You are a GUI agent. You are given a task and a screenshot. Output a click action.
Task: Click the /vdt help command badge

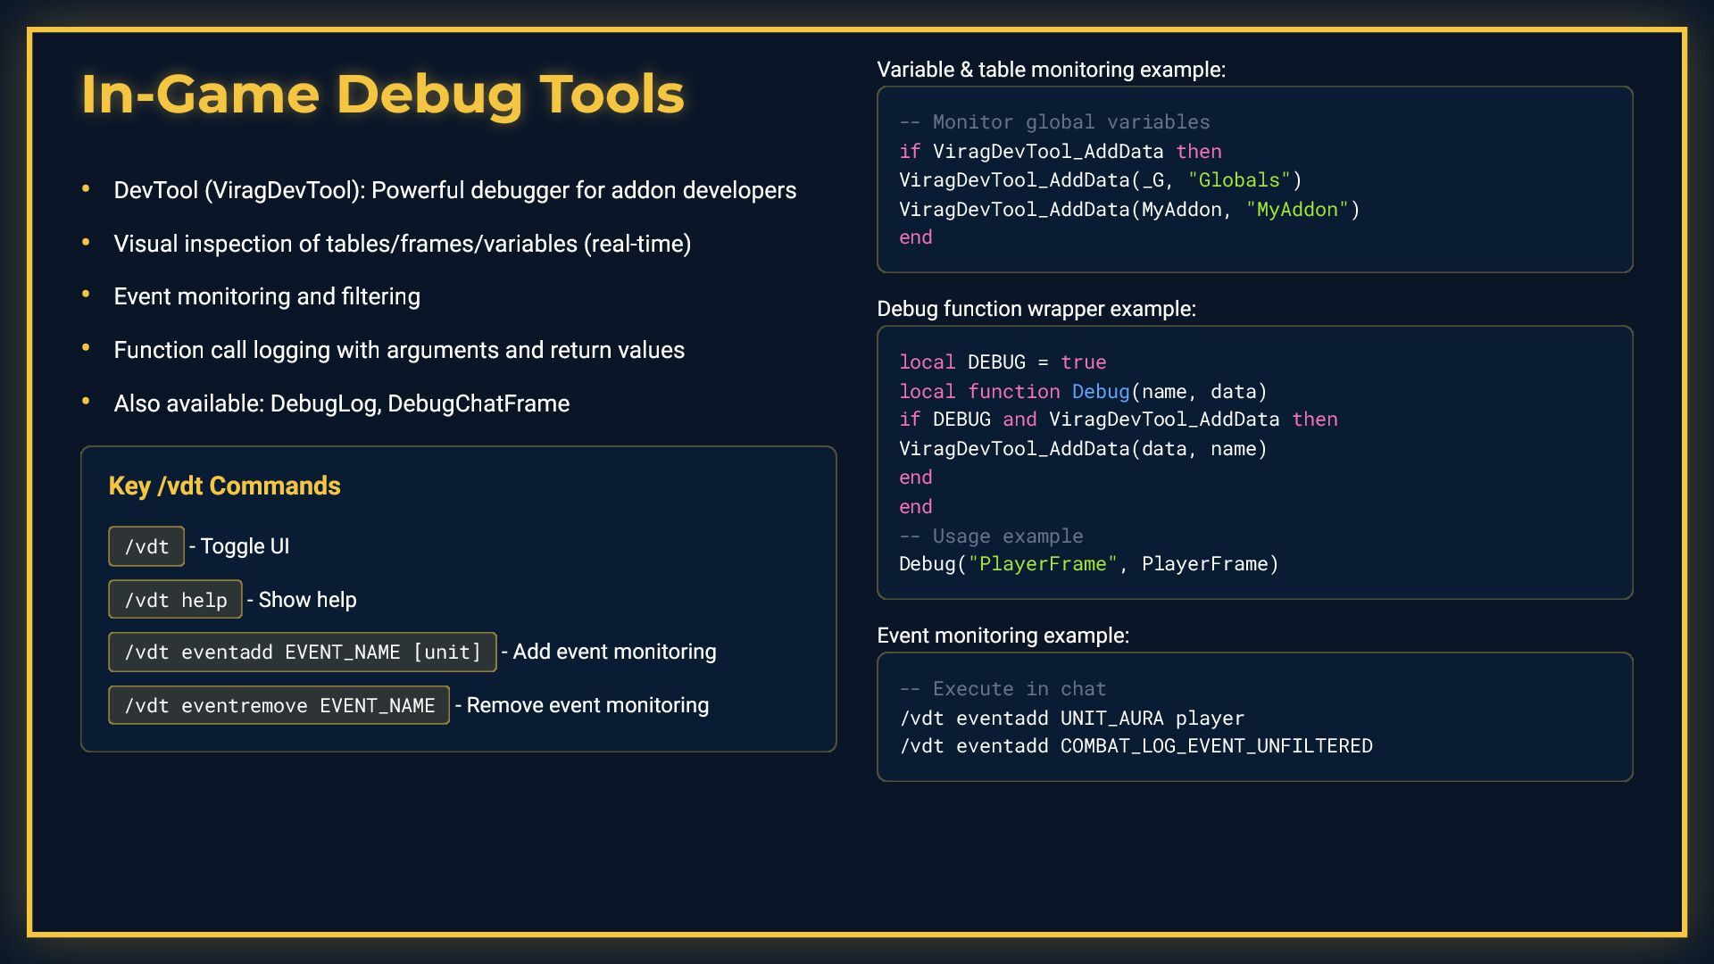[x=175, y=600]
